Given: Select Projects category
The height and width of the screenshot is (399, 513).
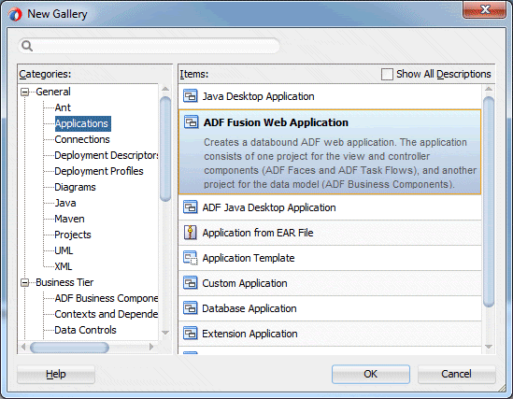Looking at the screenshot, I should 73,235.
